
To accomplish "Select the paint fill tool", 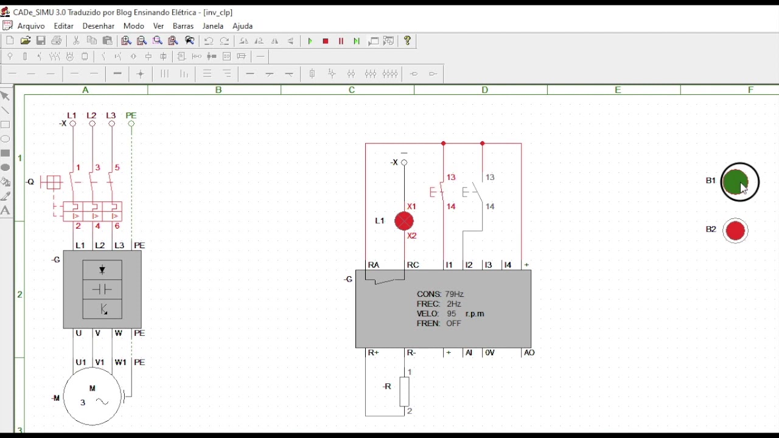I will (x=5, y=182).
